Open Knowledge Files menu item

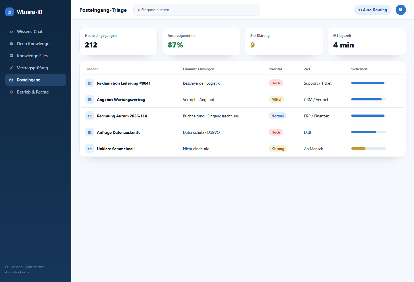pyautogui.click(x=36, y=56)
